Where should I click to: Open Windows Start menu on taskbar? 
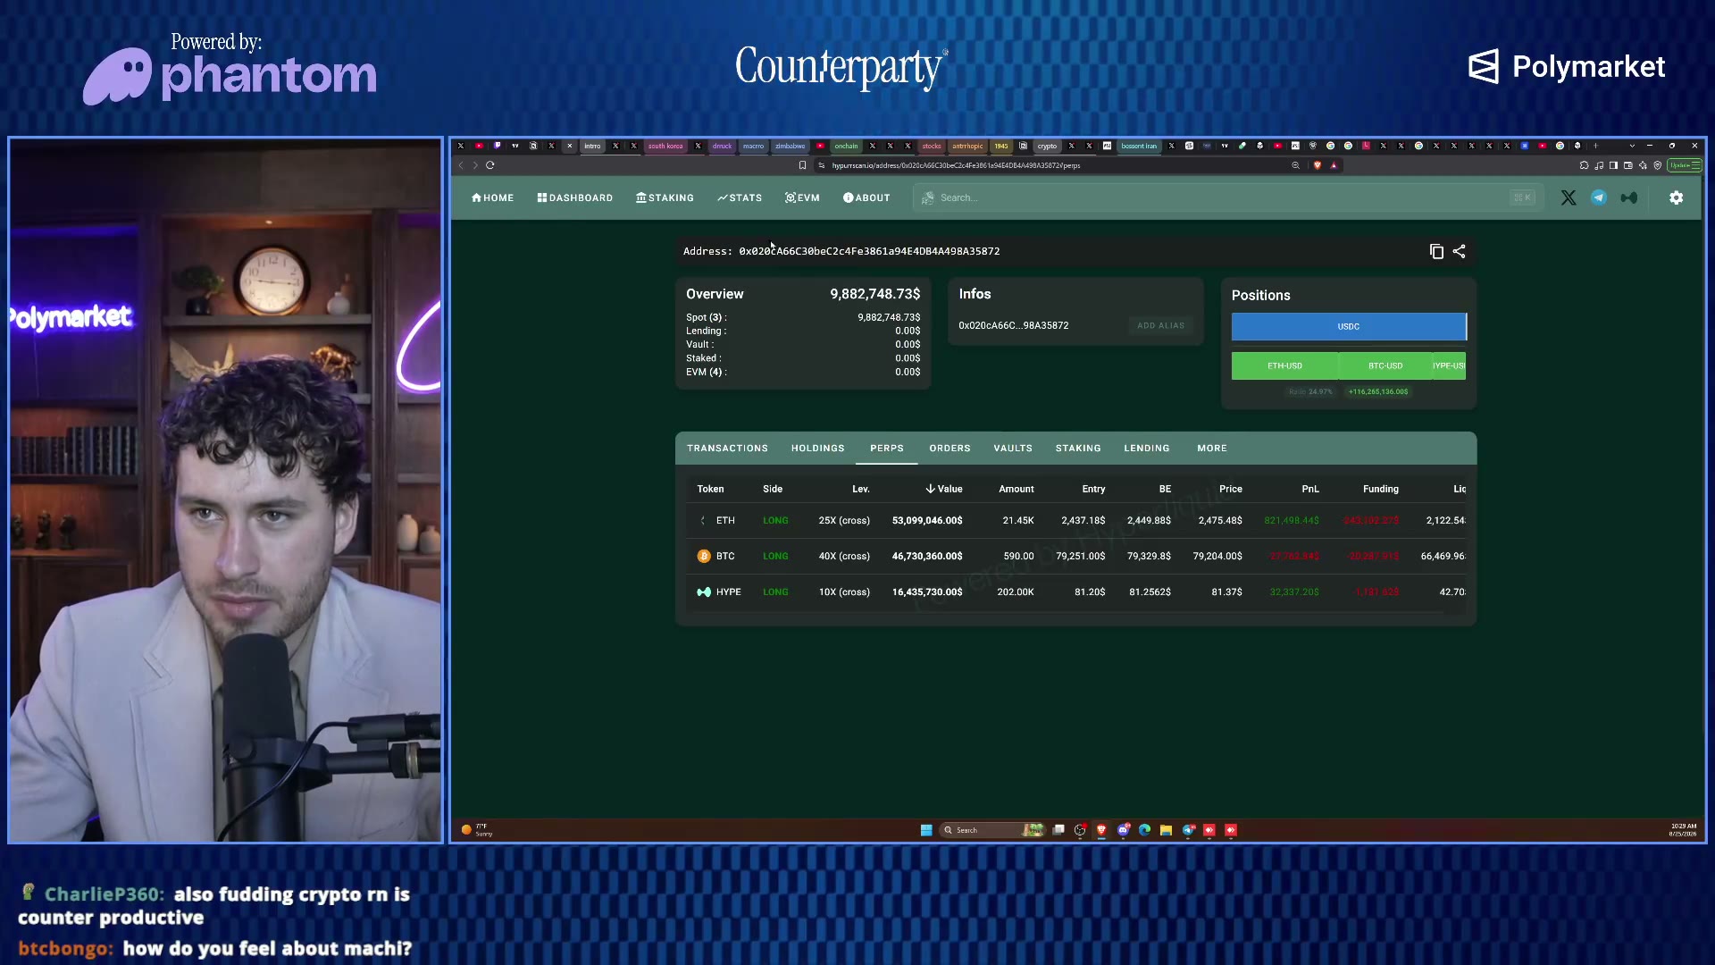click(926, 830)
